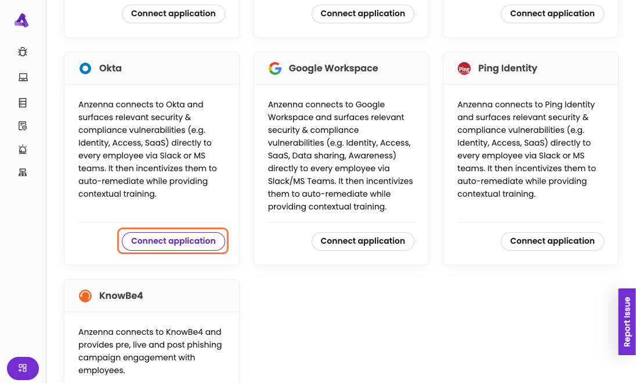Connect the Ping Identity application
Screen dimensions: 636x383
click(x=552, y=241)
